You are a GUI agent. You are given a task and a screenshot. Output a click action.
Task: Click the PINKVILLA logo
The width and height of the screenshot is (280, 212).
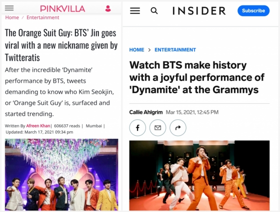(62, 9)
